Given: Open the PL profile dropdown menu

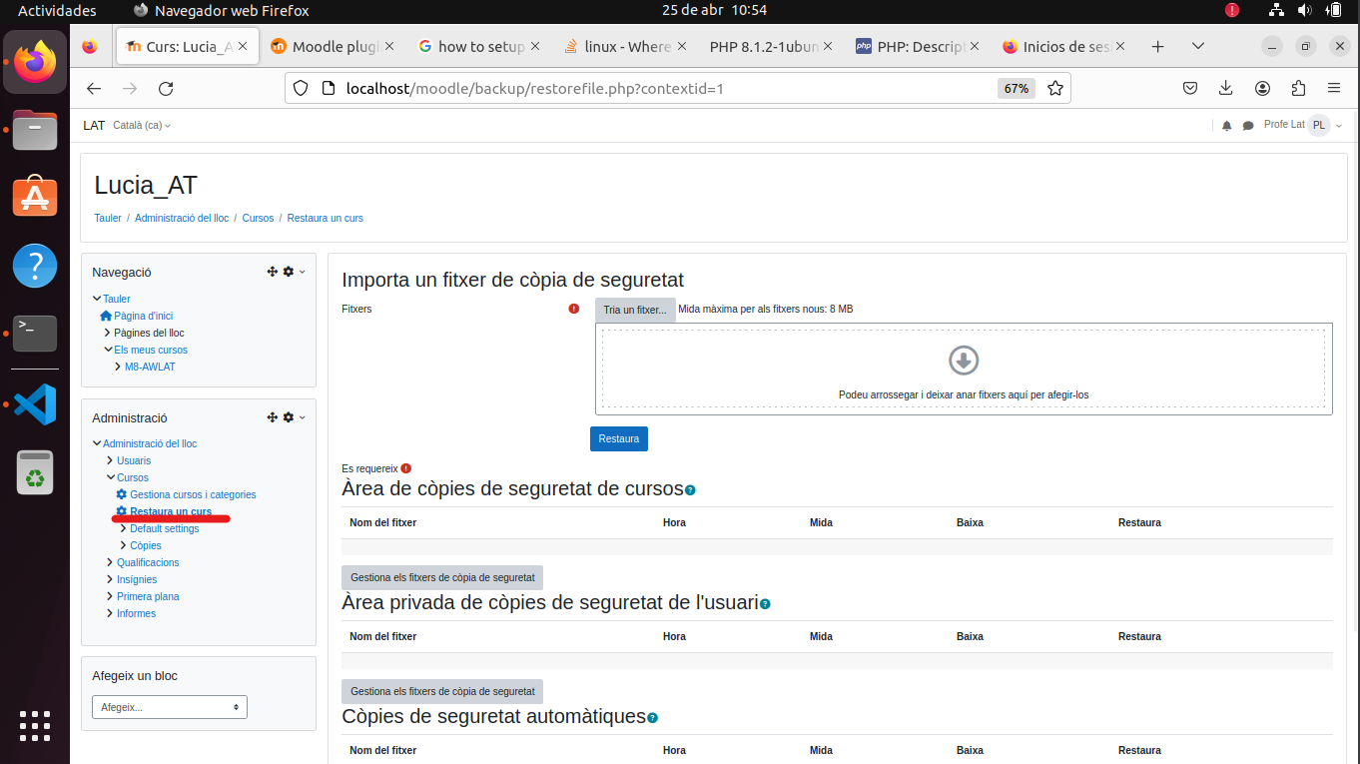Looking at the screenshot, I should 1320,125.
